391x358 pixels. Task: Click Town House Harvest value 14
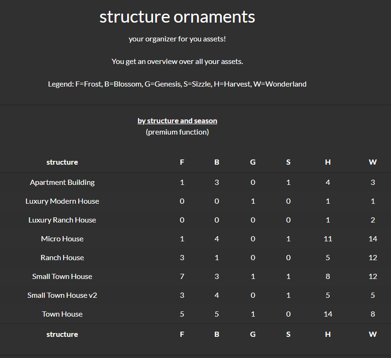coord(328,314)
